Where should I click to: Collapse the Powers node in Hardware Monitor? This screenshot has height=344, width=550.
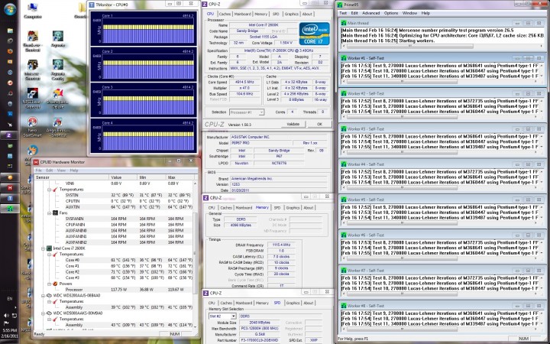[x=50, y=284]
